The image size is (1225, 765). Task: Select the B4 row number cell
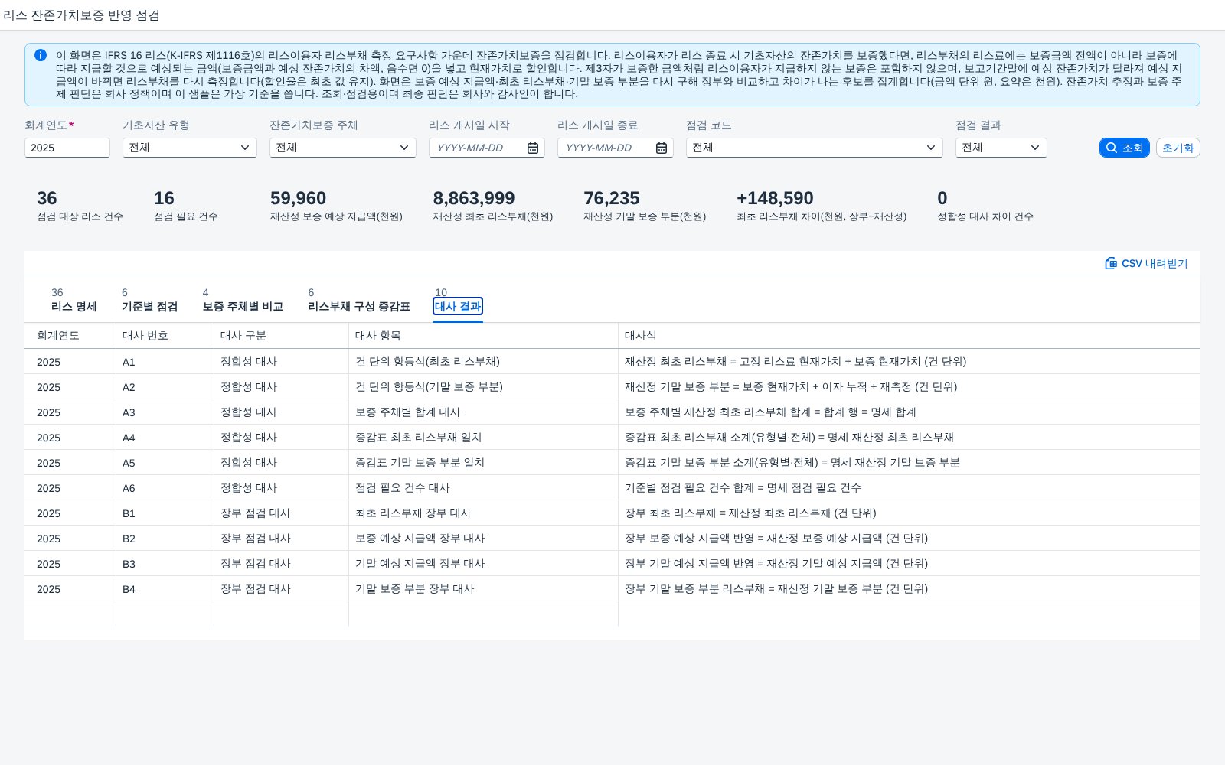(x=165, y=589)
